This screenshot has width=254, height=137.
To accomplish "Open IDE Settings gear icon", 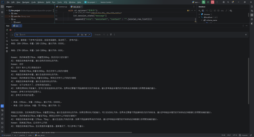I will click(233, 2).
